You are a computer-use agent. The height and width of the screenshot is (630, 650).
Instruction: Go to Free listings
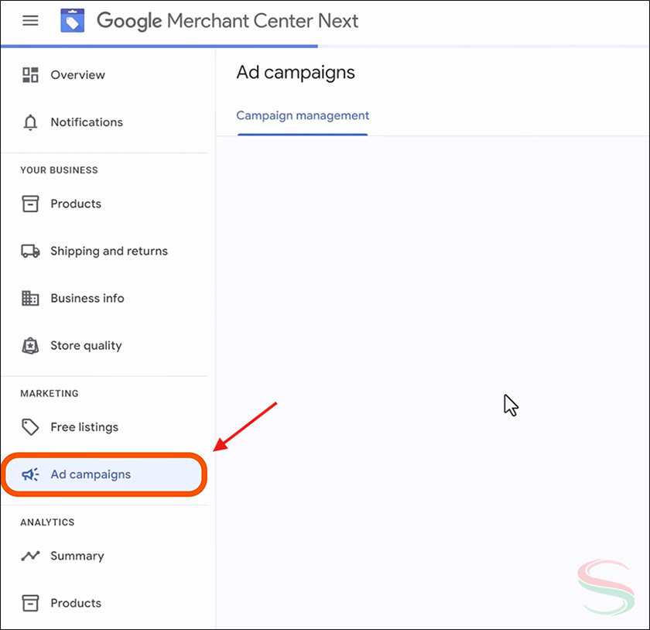coord(84,426)
